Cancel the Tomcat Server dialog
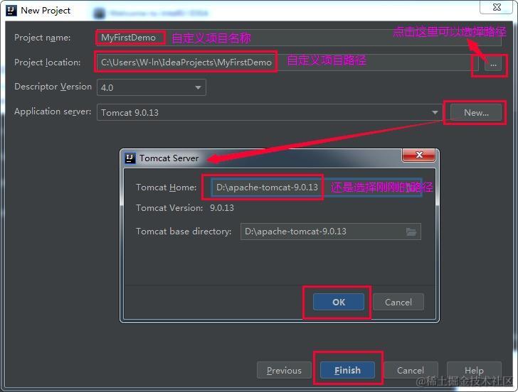Screen dimensions: 518x392 point(398,302)
